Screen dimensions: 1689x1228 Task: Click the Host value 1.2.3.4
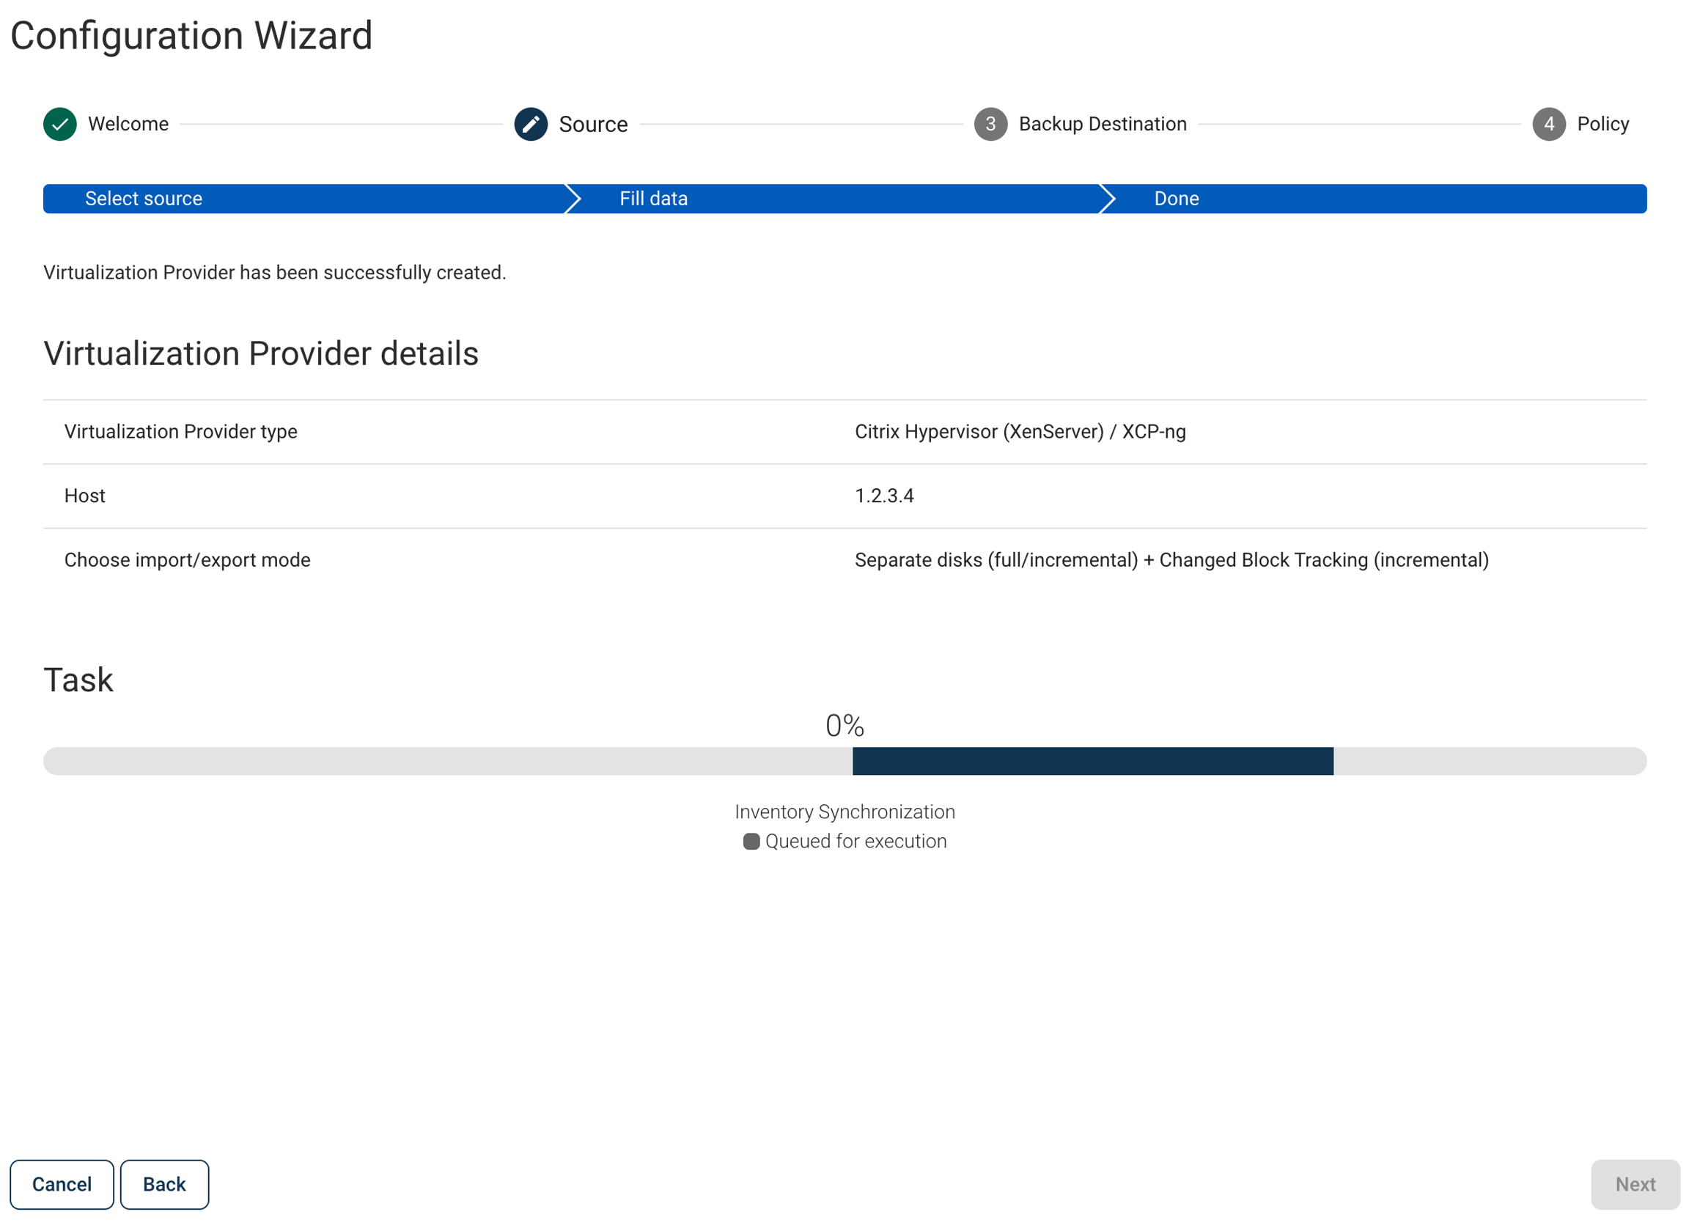tap(884, 496)
